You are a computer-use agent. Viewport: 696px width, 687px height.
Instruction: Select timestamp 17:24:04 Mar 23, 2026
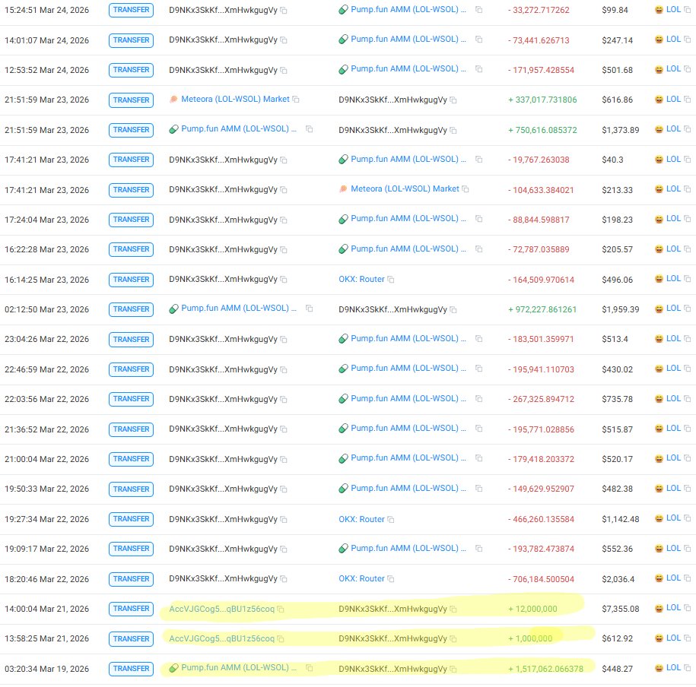(46, 220)
